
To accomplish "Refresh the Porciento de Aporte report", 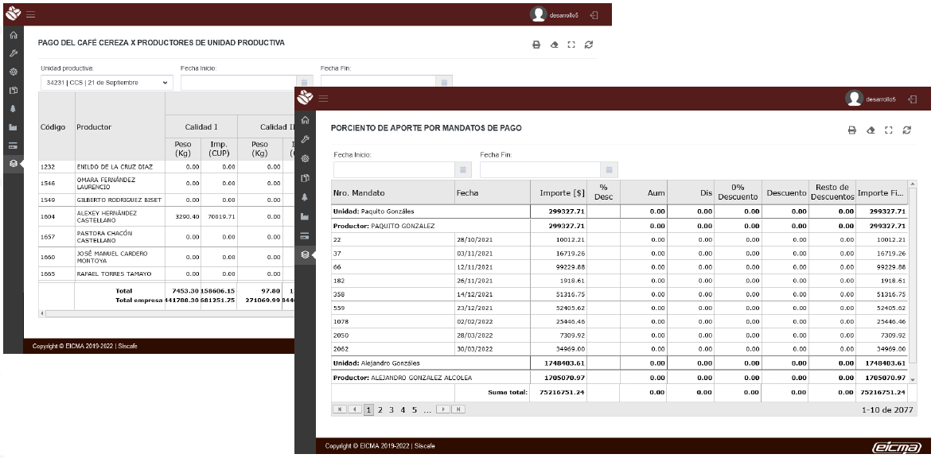I will (908, 130).
